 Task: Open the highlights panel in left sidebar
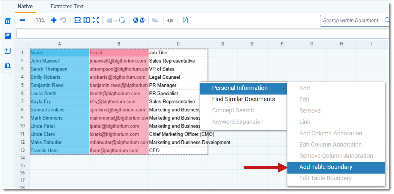[8, 21]
